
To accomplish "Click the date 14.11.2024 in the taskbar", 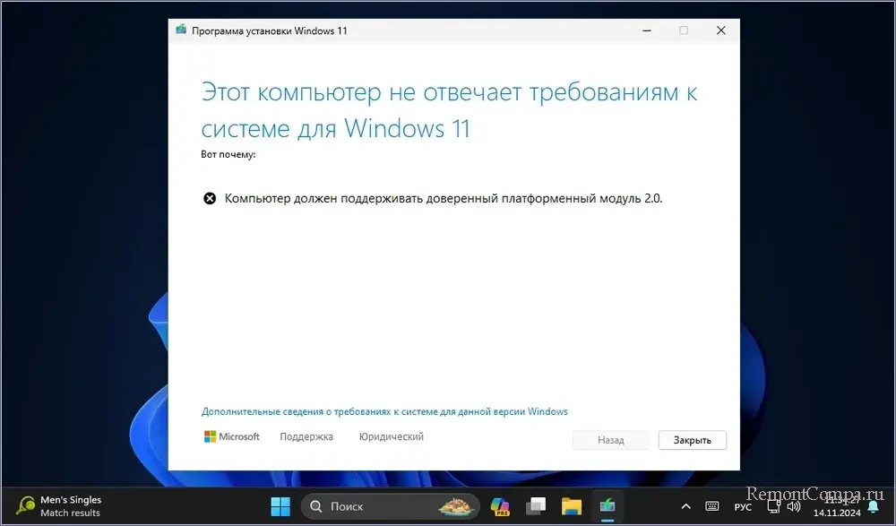I will coord(837,513).
